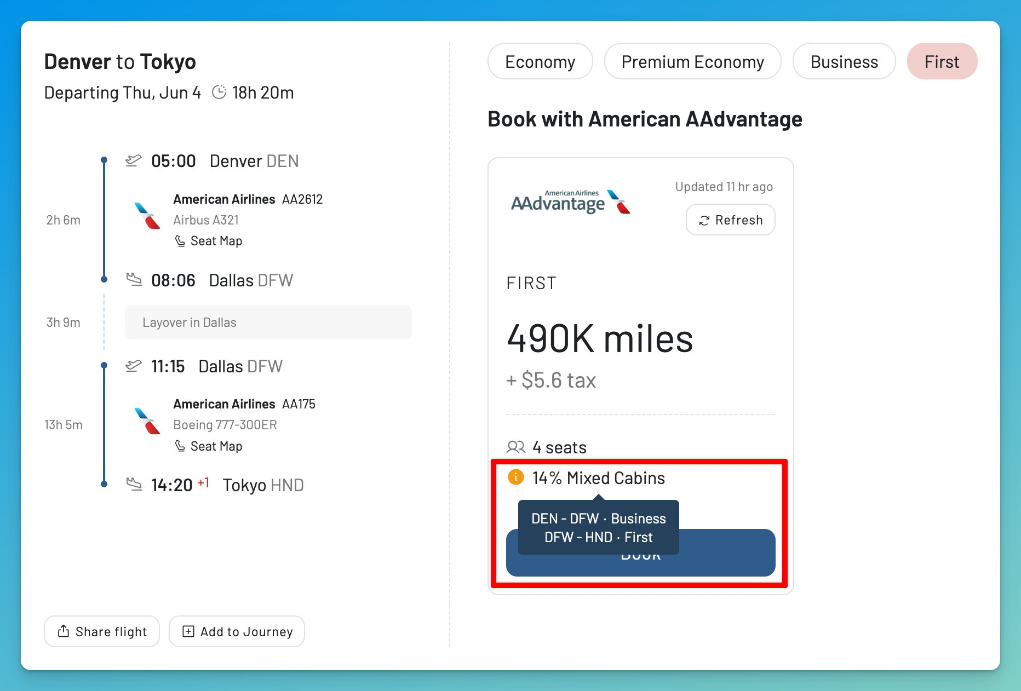This screenshot has height=691, width=1021.
Task: Click the orange Mixed Cabins info icon
Action: click(516, 477)
